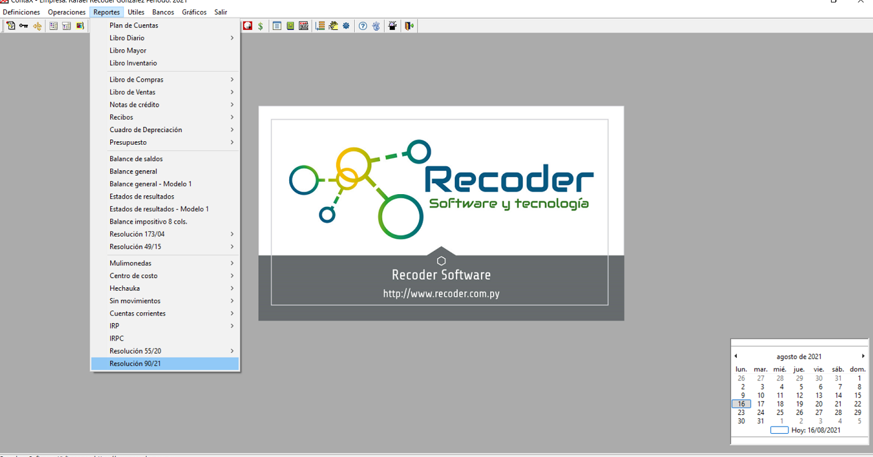Click Resolución 90/21 menu item
The image size is (873, 457).
coord(165,363)
